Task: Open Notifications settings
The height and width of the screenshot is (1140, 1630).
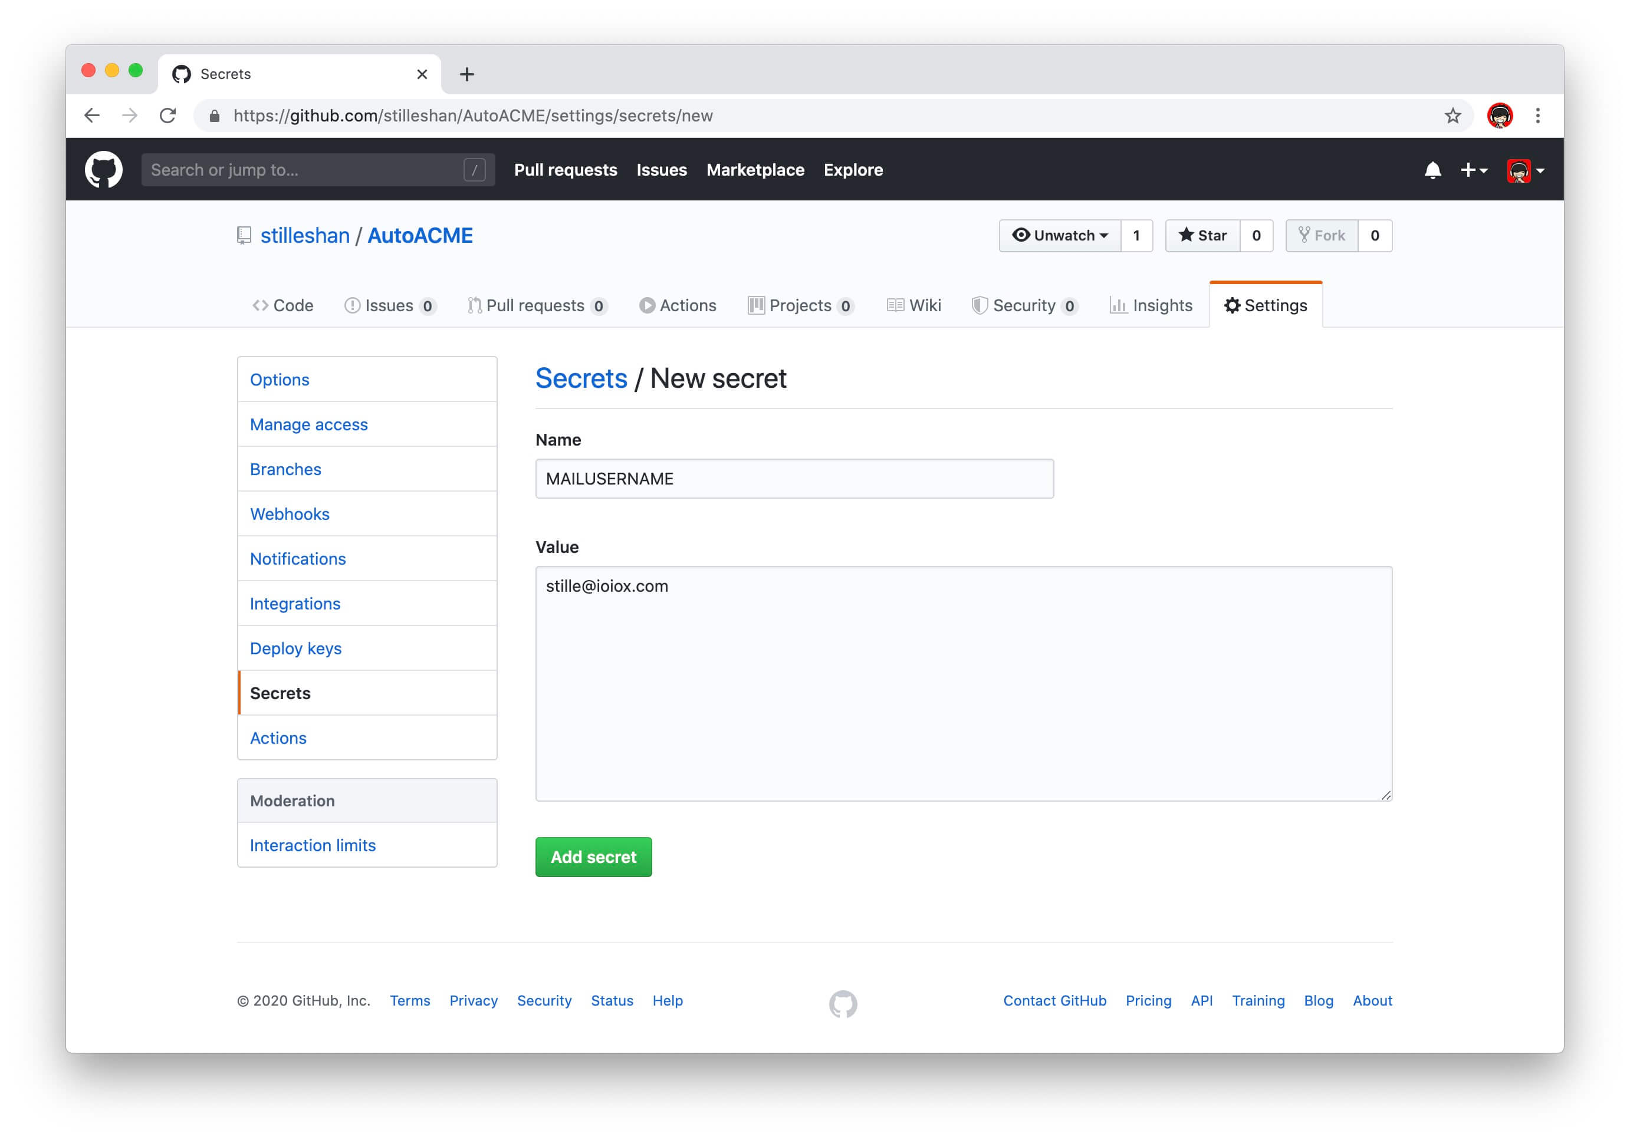Action: point(367,558)
